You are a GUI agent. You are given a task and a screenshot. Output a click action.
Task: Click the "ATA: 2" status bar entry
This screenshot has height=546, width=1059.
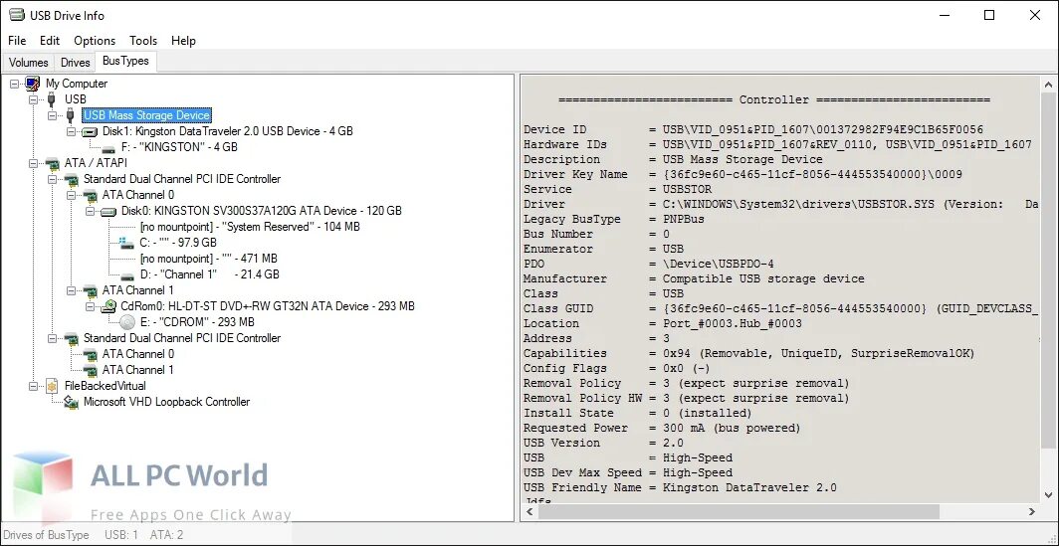coord(167,535)
